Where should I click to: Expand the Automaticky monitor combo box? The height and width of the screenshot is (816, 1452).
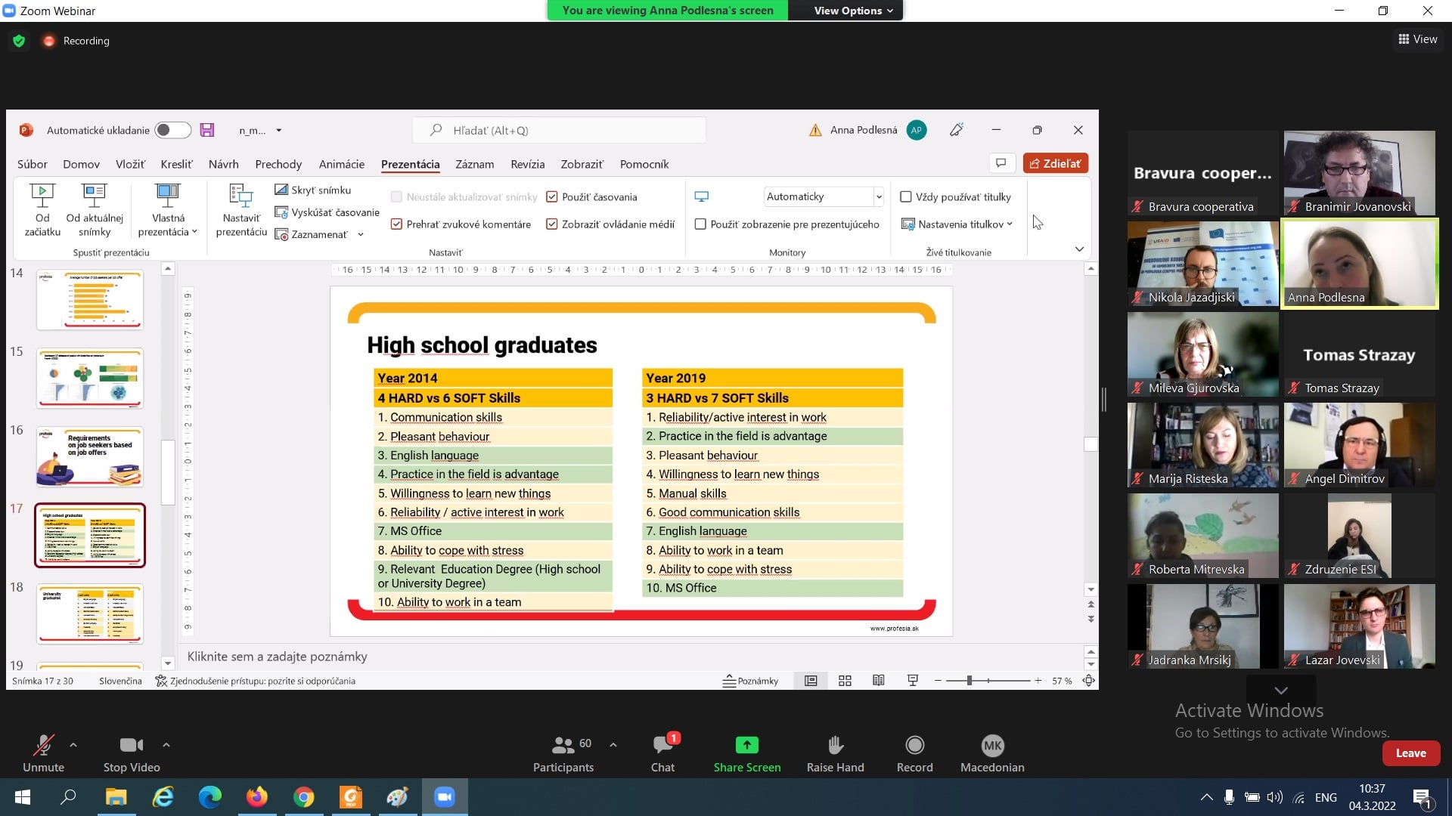click(878, 197)
